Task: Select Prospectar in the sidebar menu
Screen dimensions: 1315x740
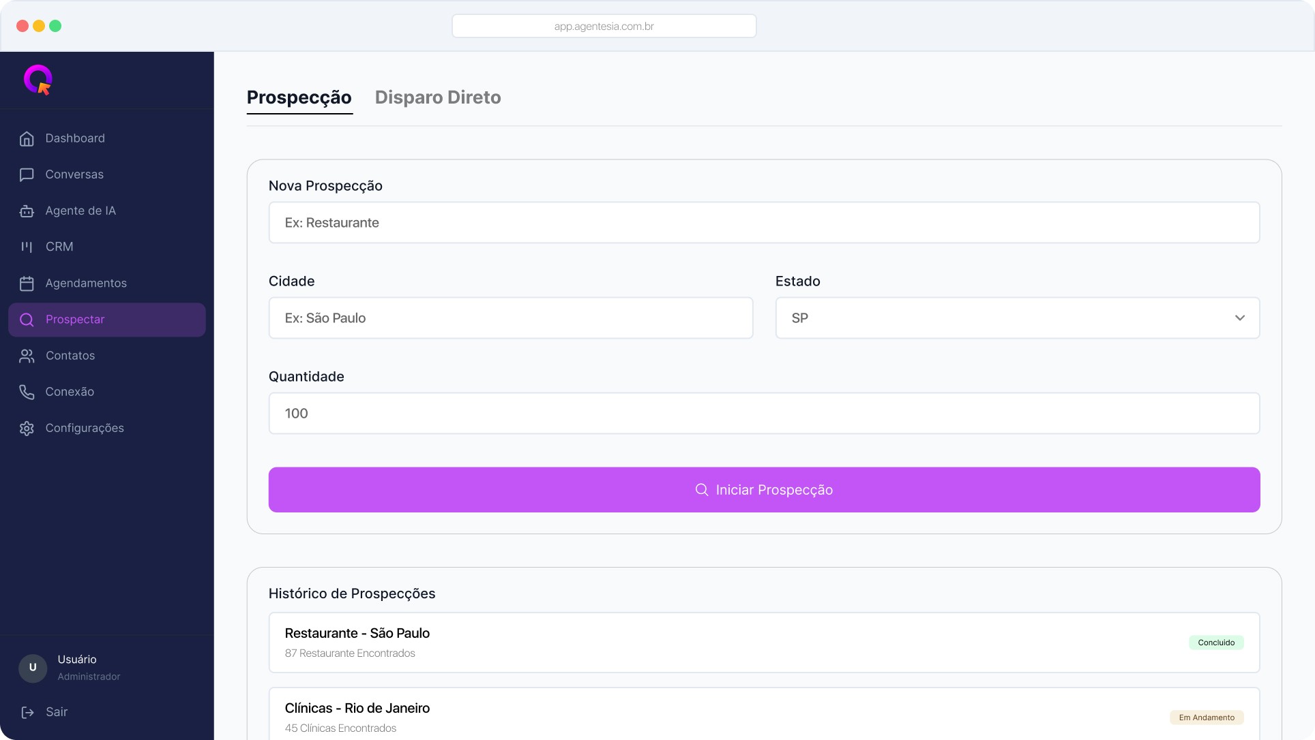Action: (107, 320)
